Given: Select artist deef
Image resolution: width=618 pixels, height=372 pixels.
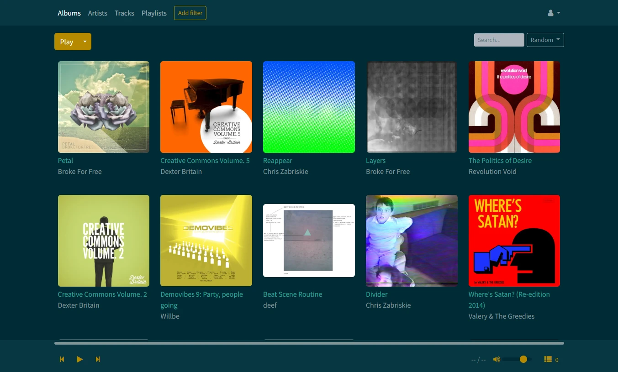Looking at the screenshot, I should 270,305.
